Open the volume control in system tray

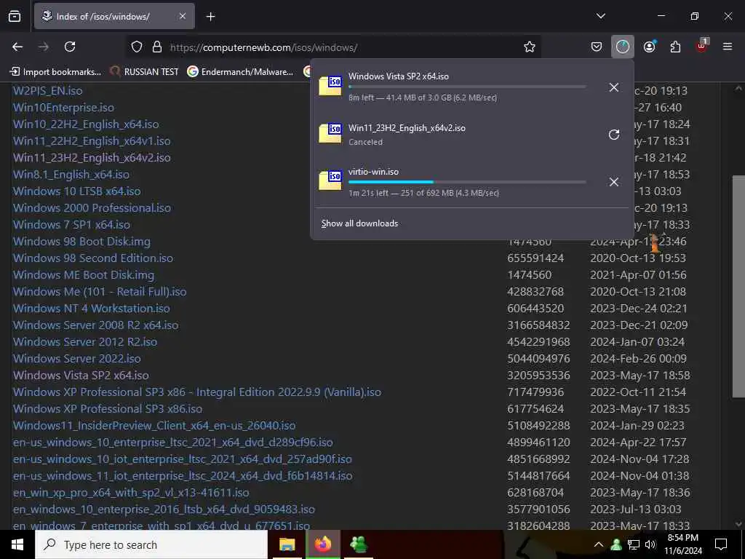(650, 544)
